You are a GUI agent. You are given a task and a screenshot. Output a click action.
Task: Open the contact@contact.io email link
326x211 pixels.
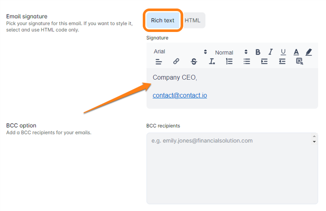point(180,95)
